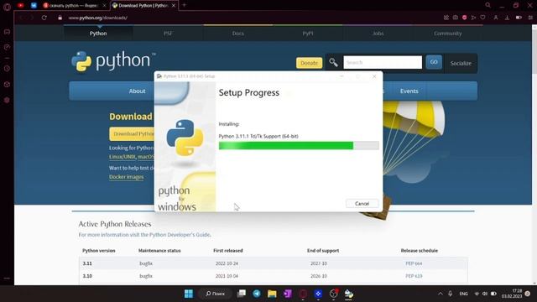Open the Events menu item

[409, 91]
